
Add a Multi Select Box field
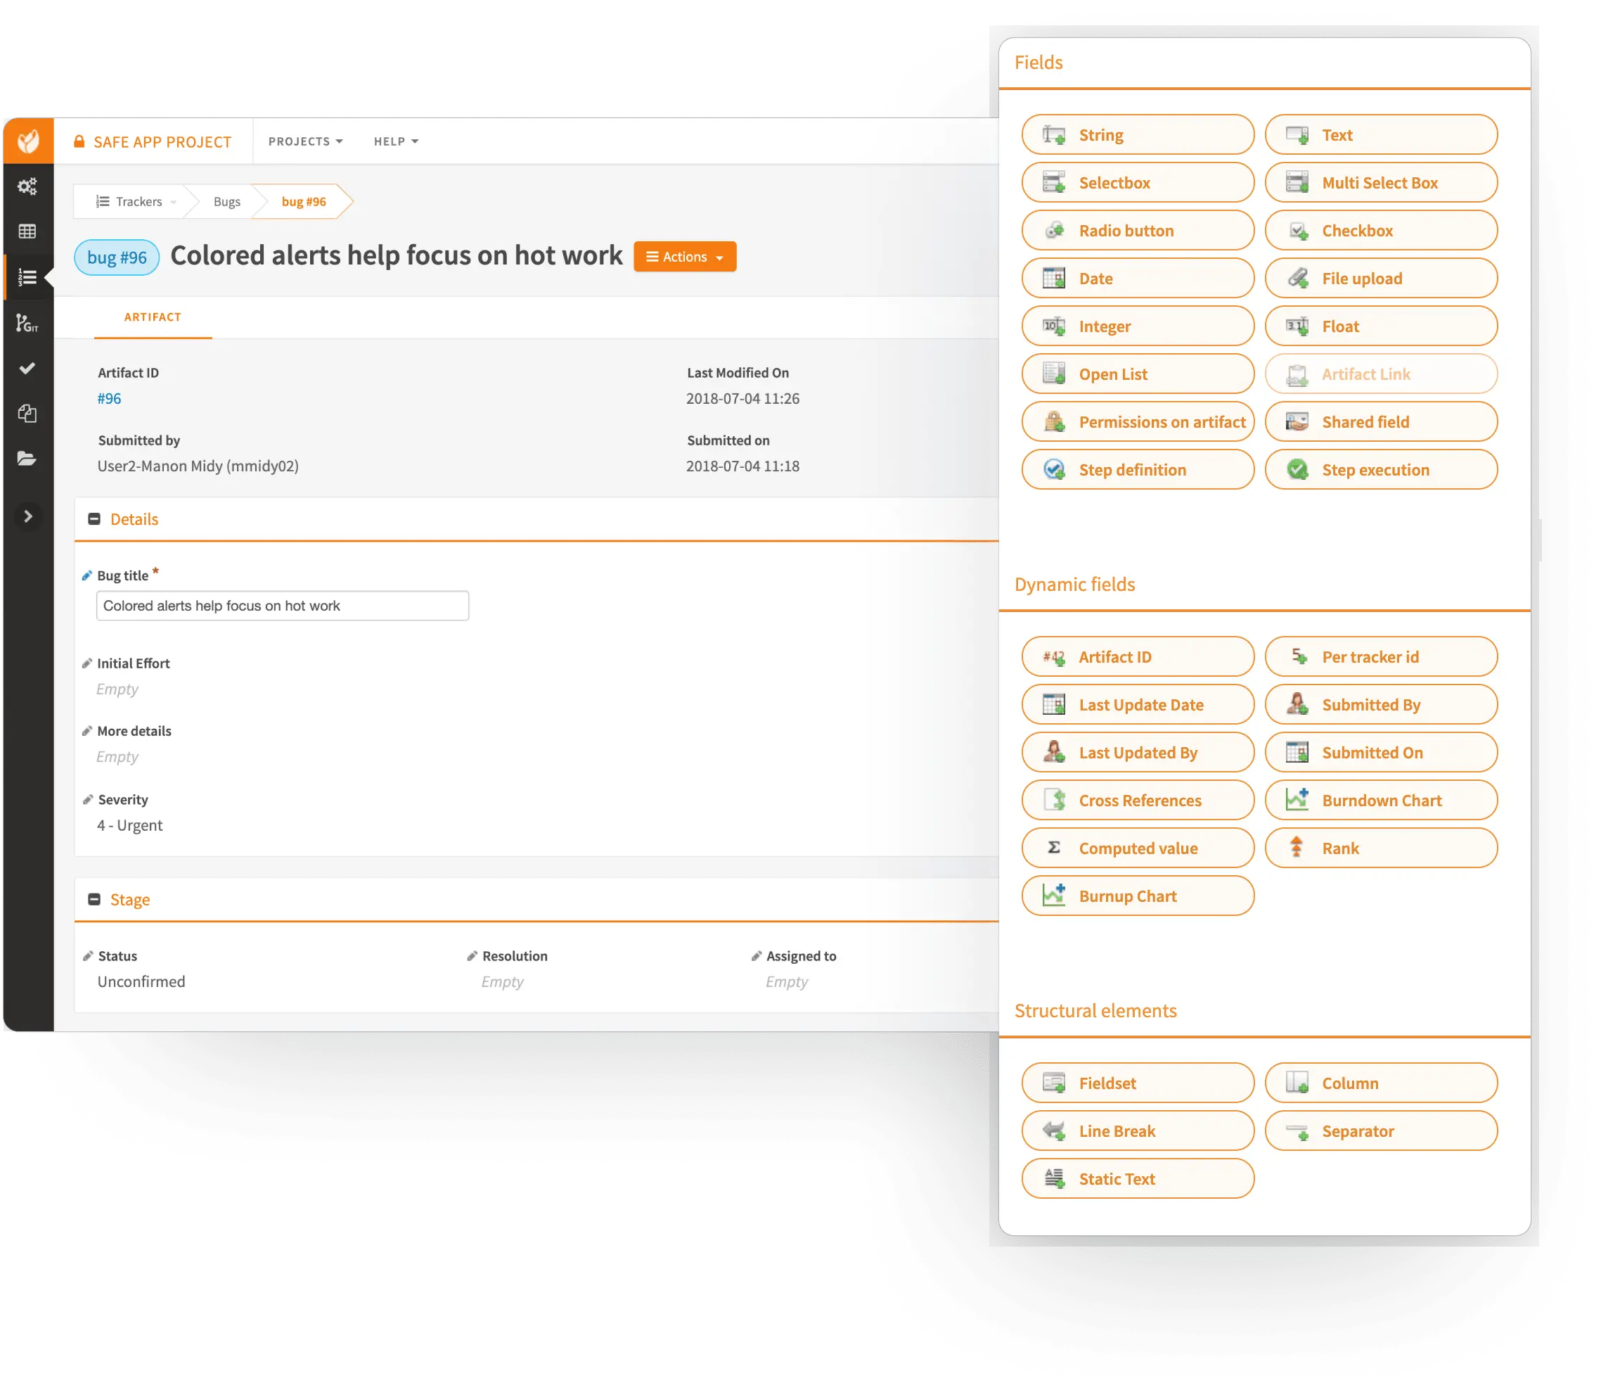tap(1381, 183)
